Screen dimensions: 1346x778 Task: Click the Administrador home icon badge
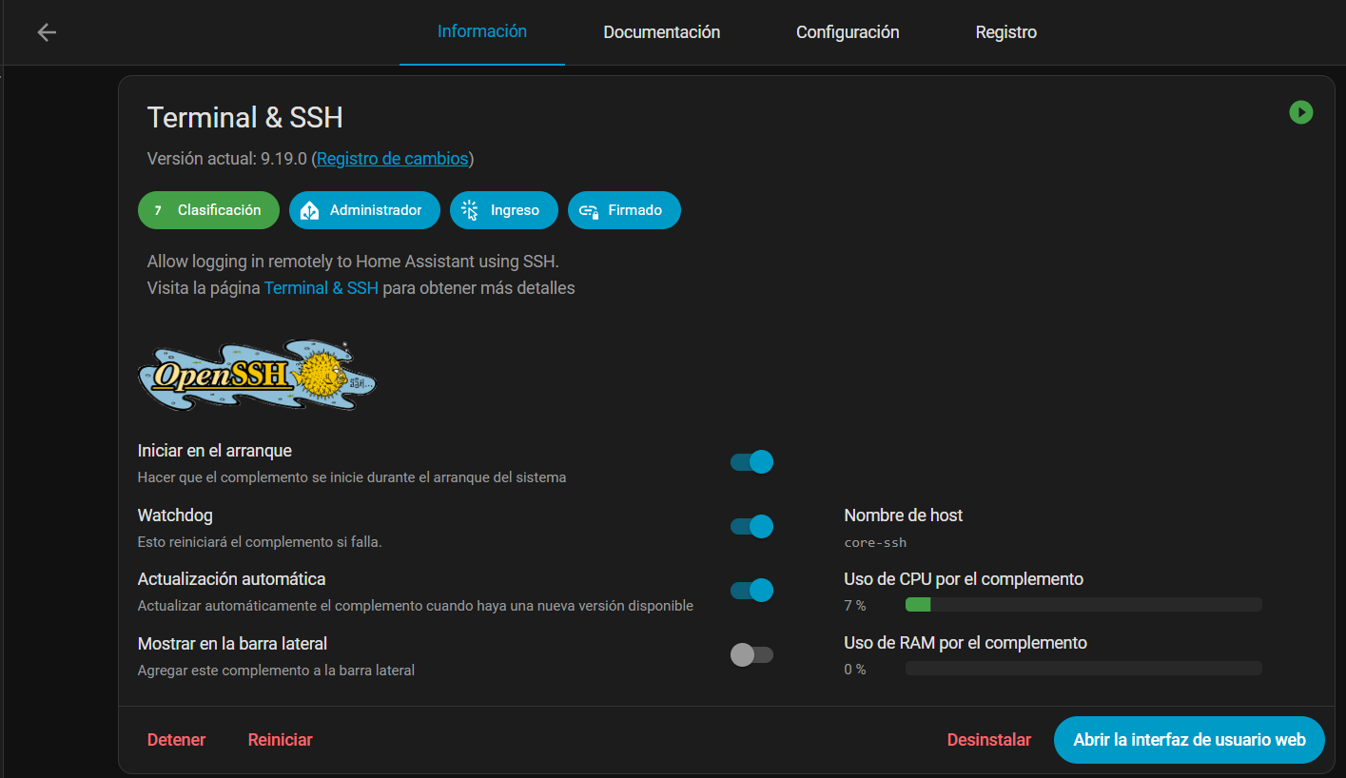pyautogui.click(x=308, y=209)
